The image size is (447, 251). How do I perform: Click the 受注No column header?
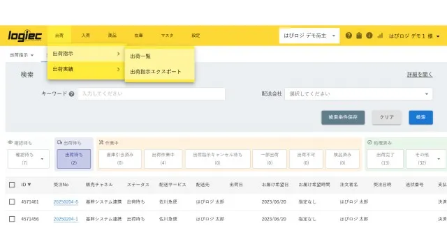click(x=61, y=185)
